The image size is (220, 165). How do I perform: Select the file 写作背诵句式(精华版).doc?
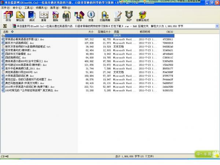coord(21,50)
